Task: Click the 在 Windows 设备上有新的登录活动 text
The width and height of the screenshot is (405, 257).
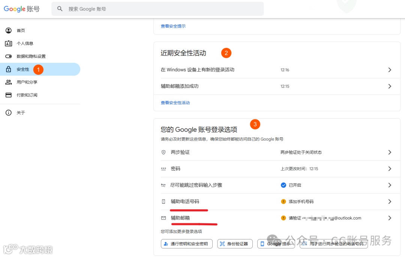Action: click(x=198, y=70)
